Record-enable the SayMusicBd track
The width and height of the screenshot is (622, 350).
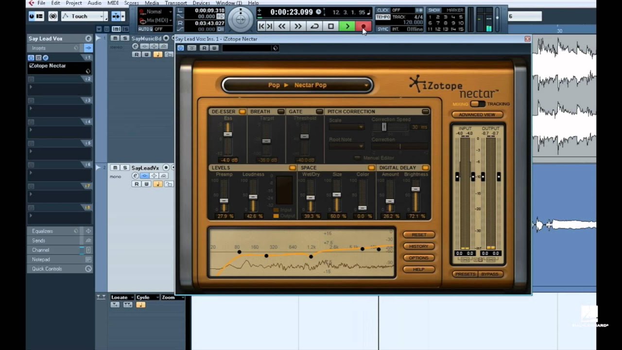166,38
